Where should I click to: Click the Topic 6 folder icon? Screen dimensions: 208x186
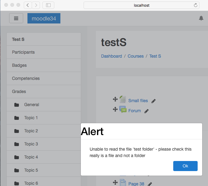click(x=16, y=184)
